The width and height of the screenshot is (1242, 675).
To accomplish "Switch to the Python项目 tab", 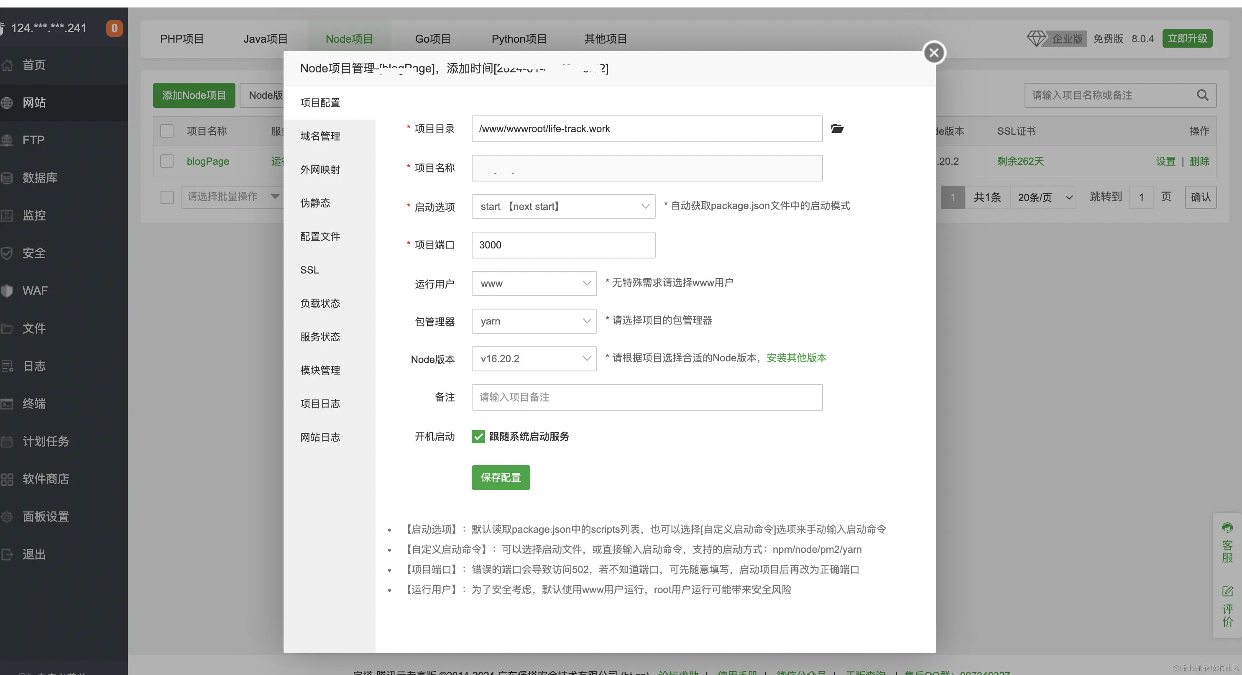I will 519,38.
